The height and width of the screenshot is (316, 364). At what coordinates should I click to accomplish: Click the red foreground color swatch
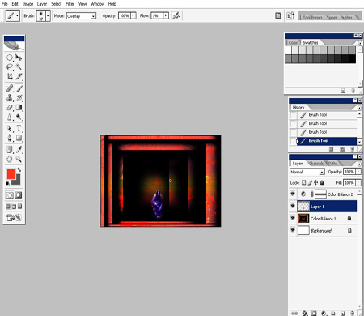tap(11, 173)
